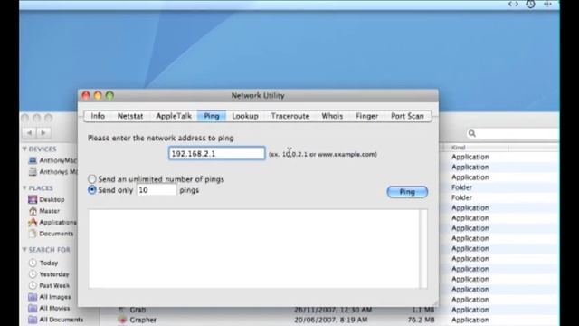Open All Images smart folder
The width and height of the screenshot is (579, 326).
click(x=50, y=297)
